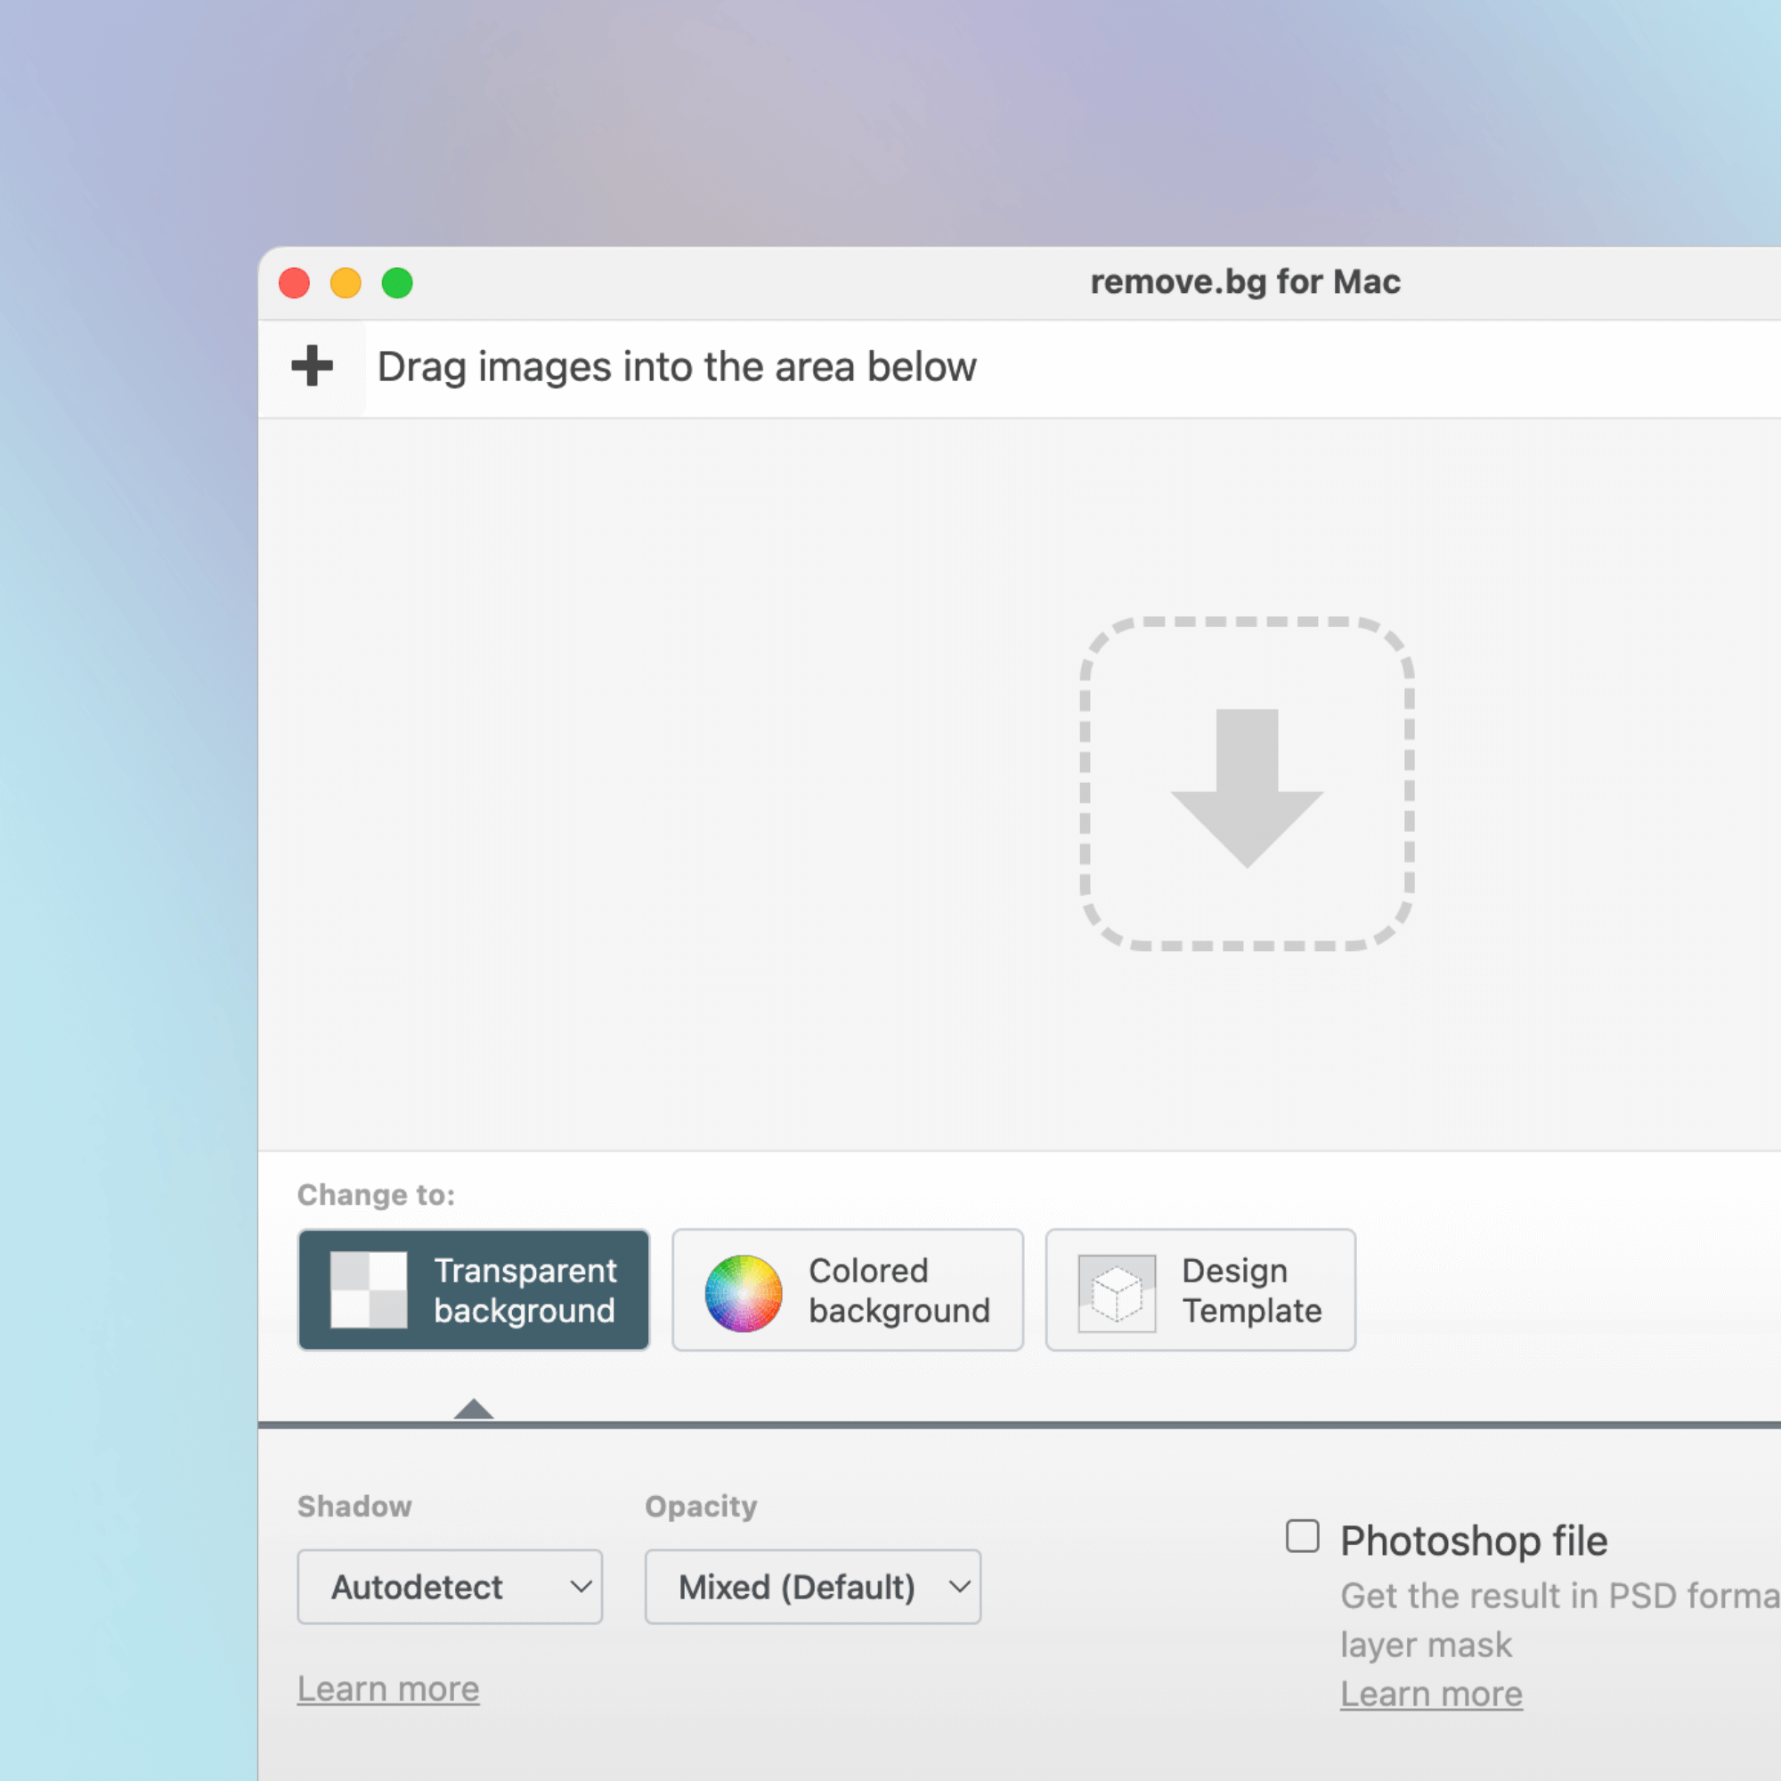This screenshot has height=1781, width=1781.
Task: Click the yellow minimize window button
Action: [346, 282]
